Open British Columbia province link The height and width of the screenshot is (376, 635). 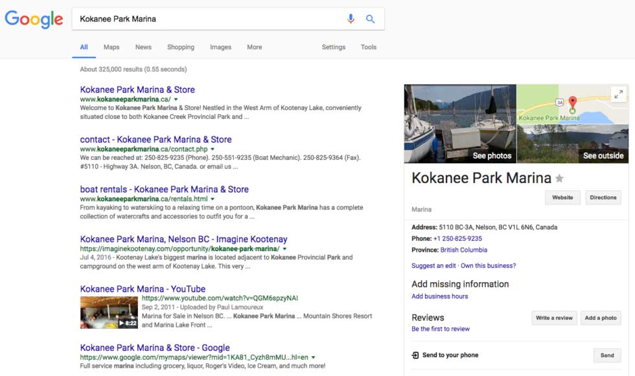(464, 250)
